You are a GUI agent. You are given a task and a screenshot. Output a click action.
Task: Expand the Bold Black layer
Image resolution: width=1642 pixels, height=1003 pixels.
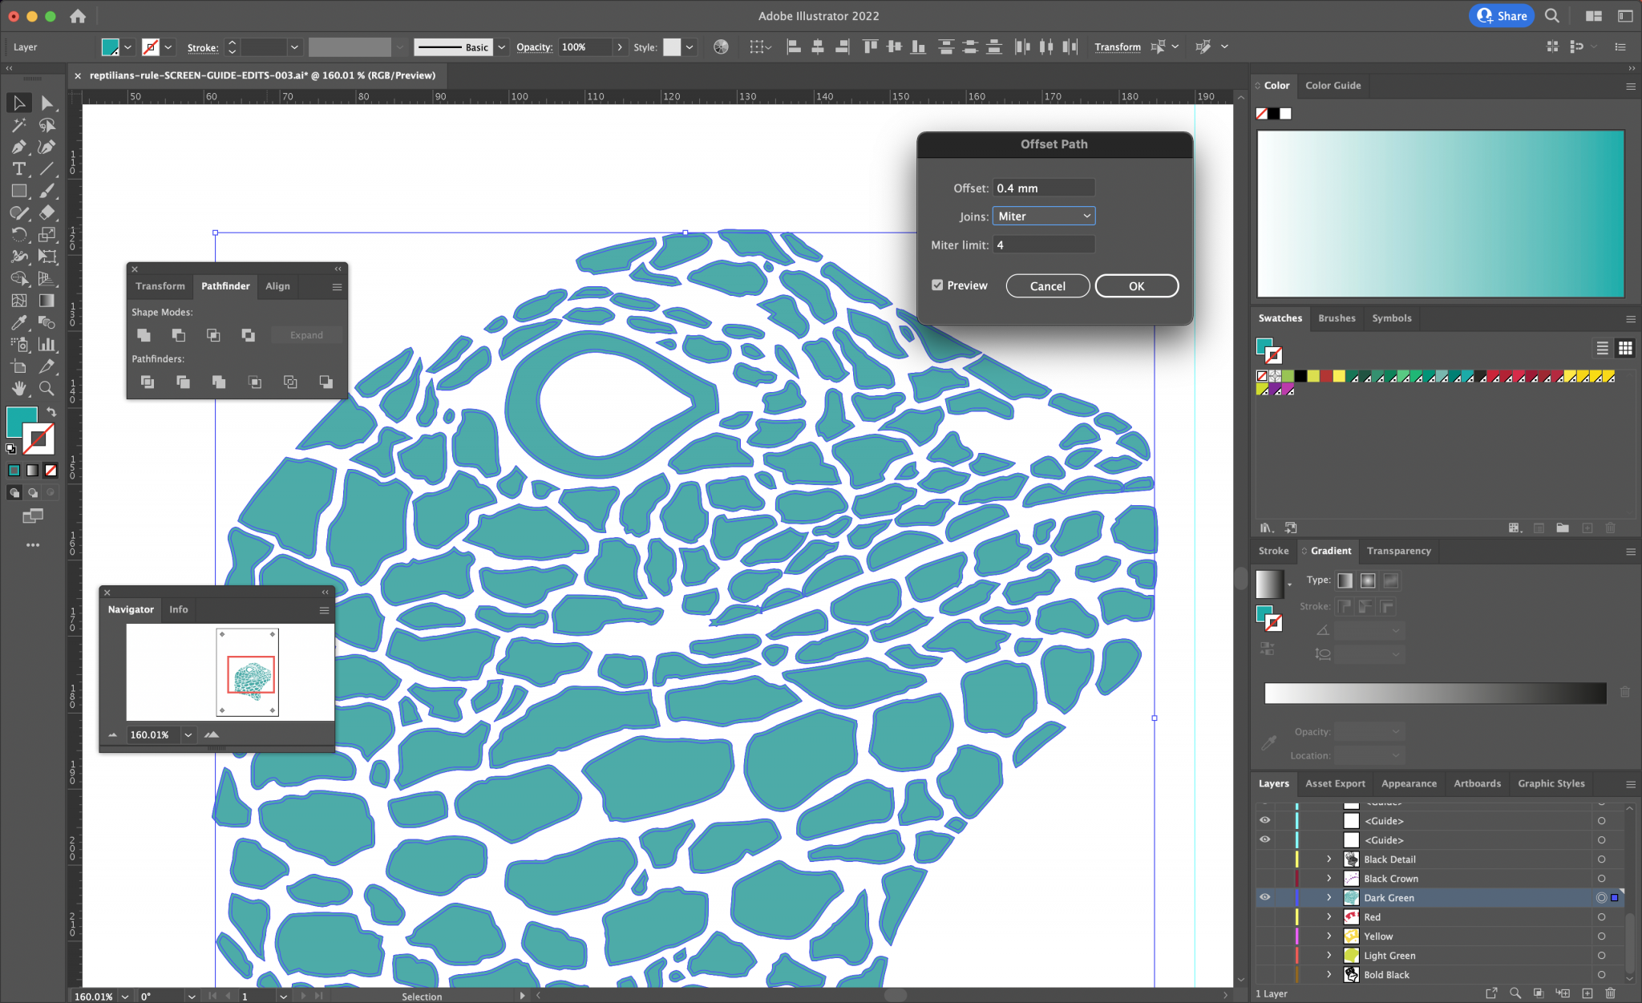(1329, 974)
